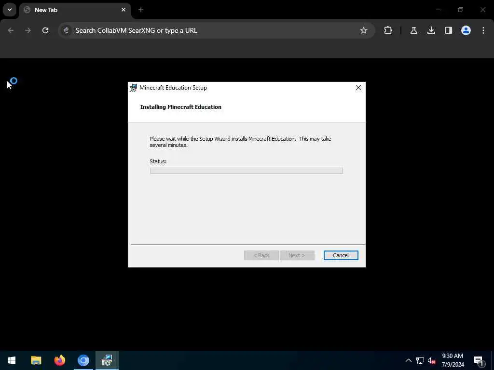Go back in browser history
This screenshot has height=370, width=494.
[11, 30]
